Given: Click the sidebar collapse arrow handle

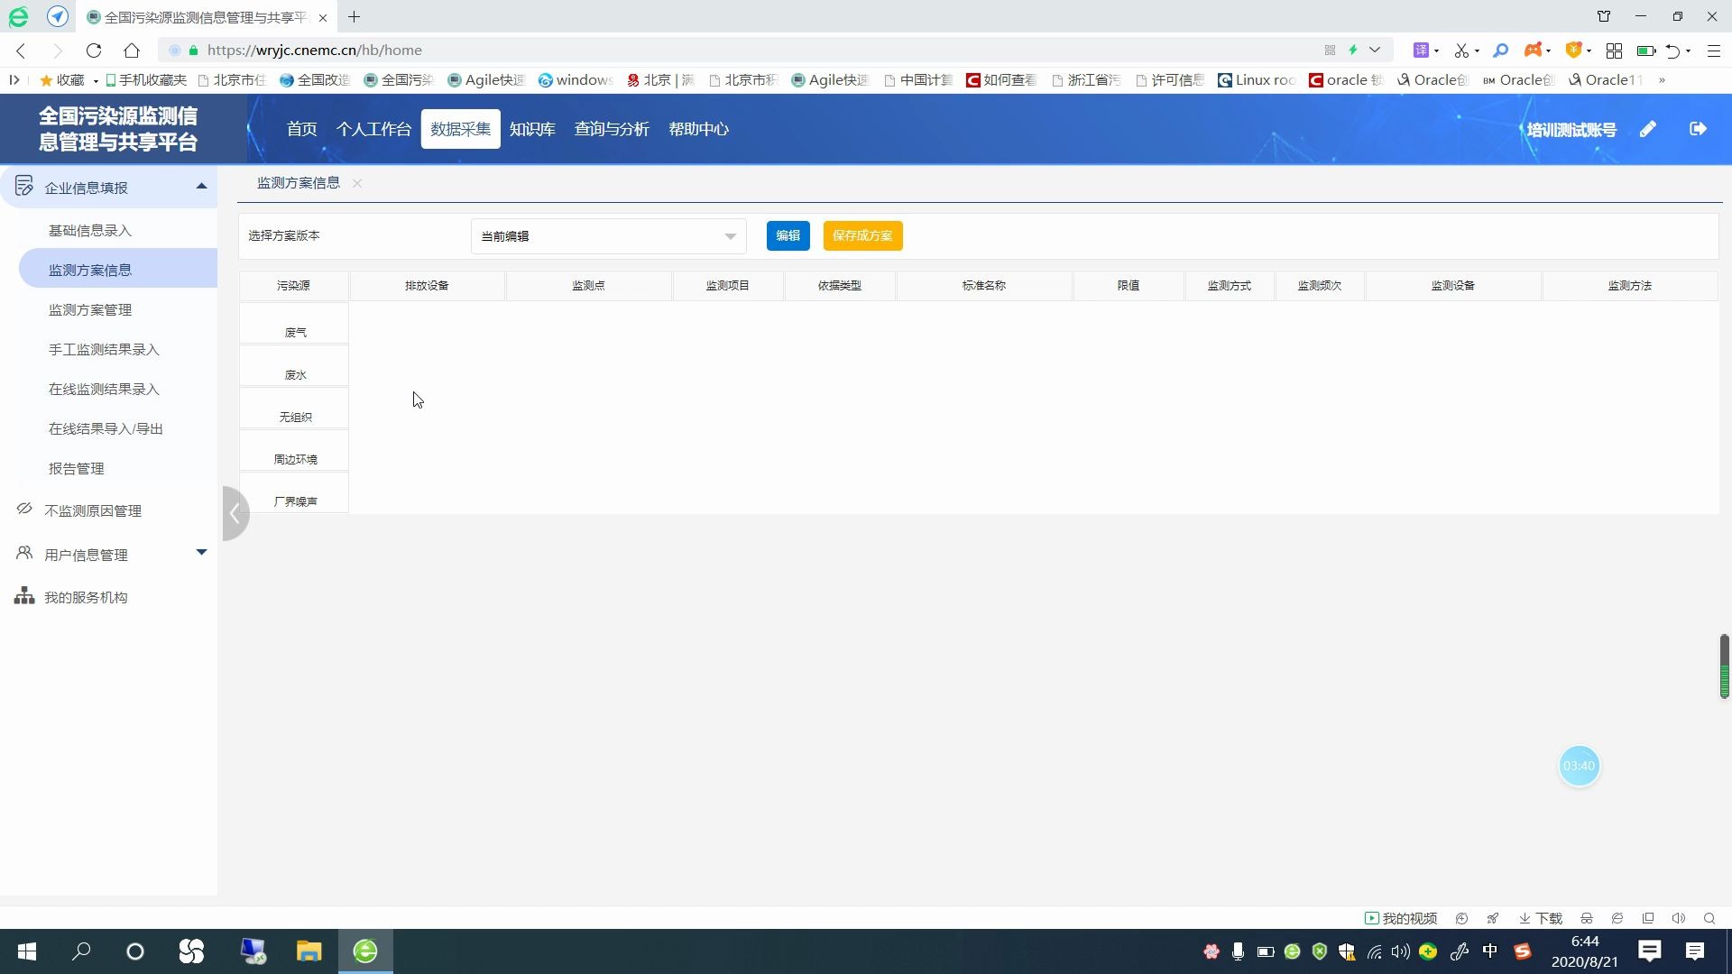Looking at the screenshot, I should click(x=235, y=513).
